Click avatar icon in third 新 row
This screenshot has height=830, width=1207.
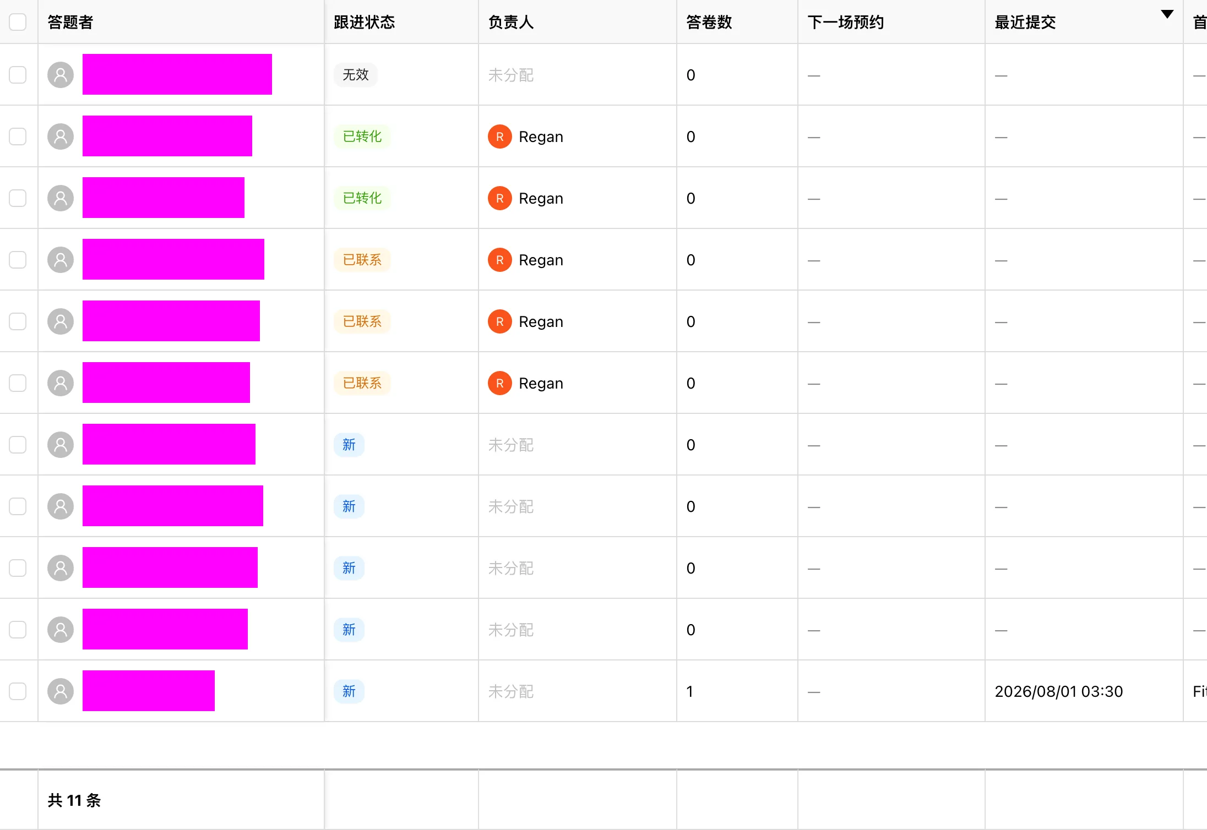61,568
